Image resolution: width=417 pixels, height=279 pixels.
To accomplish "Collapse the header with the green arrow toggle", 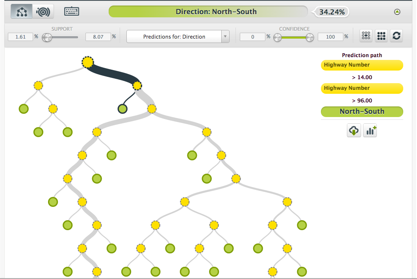I will pos(397,11).
